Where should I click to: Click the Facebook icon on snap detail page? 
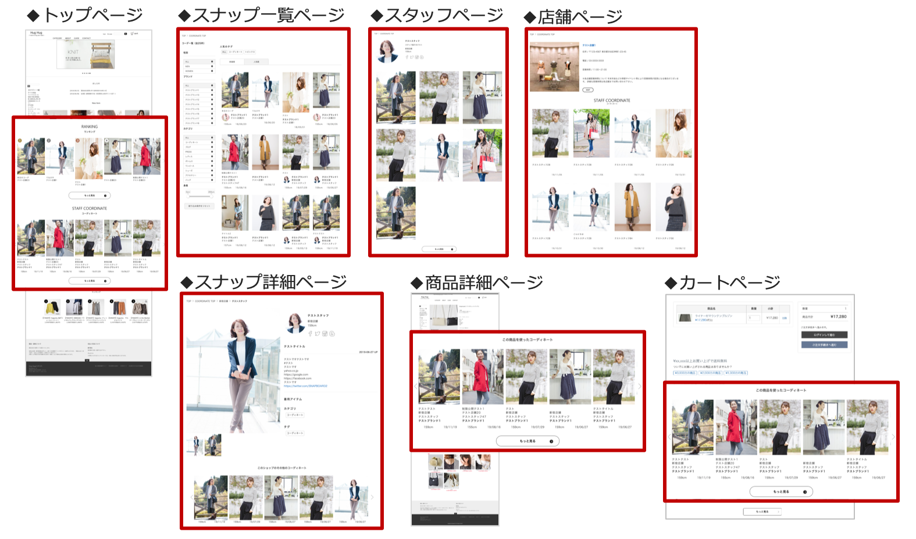pos(310,334)
